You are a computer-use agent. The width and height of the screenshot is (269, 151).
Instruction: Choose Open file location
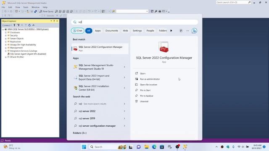click(x=148, y=85)
